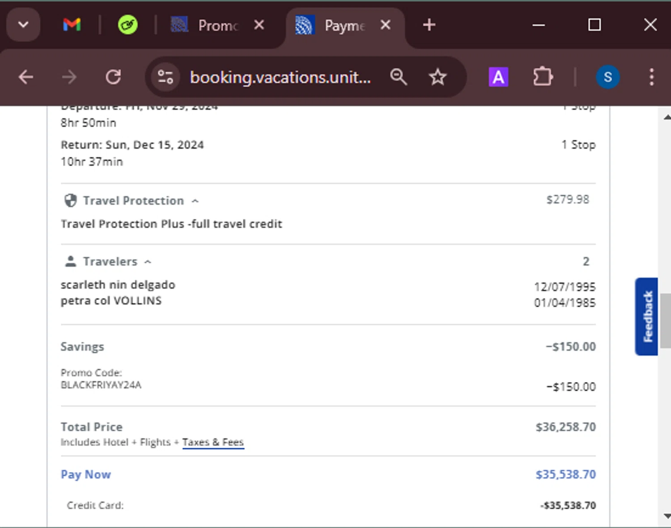The image size is (671, 528).
Task: Click the site information icon in address bar
Action: (x=165, y=77)
